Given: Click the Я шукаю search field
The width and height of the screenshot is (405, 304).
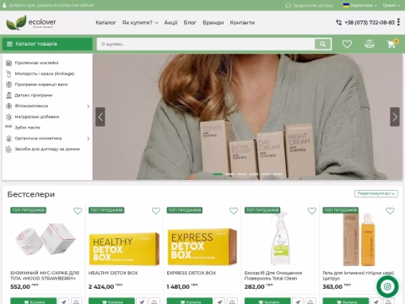Looking at the screenshot, I should 206,44.
